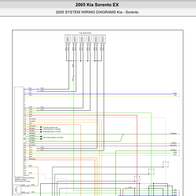The width and height of the screenshot is (196, 196).
Task: Click the blue wire at ECM pin 3
Action: pos(100,94)
